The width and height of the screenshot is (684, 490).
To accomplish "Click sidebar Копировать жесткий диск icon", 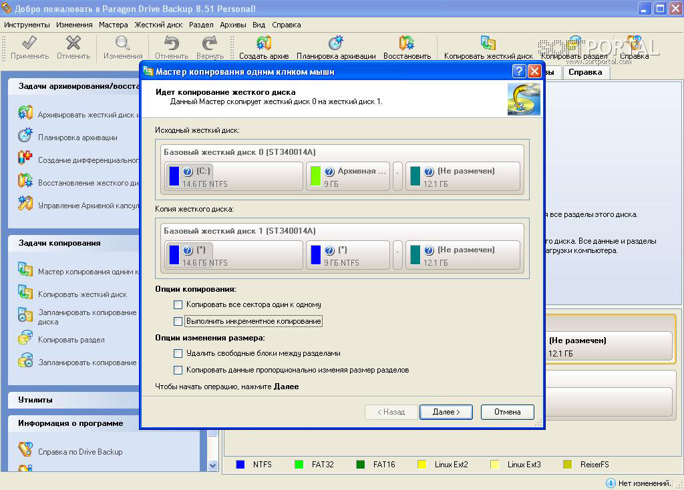I will (x=25, y=292).
